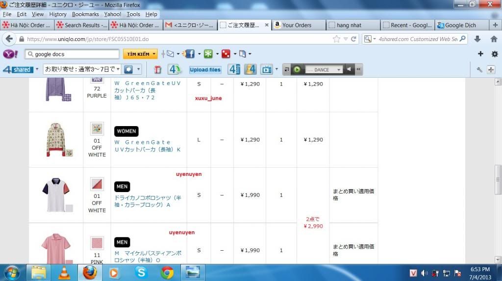
Task: Select the pink polo color swatch
Action: point(97,243)
